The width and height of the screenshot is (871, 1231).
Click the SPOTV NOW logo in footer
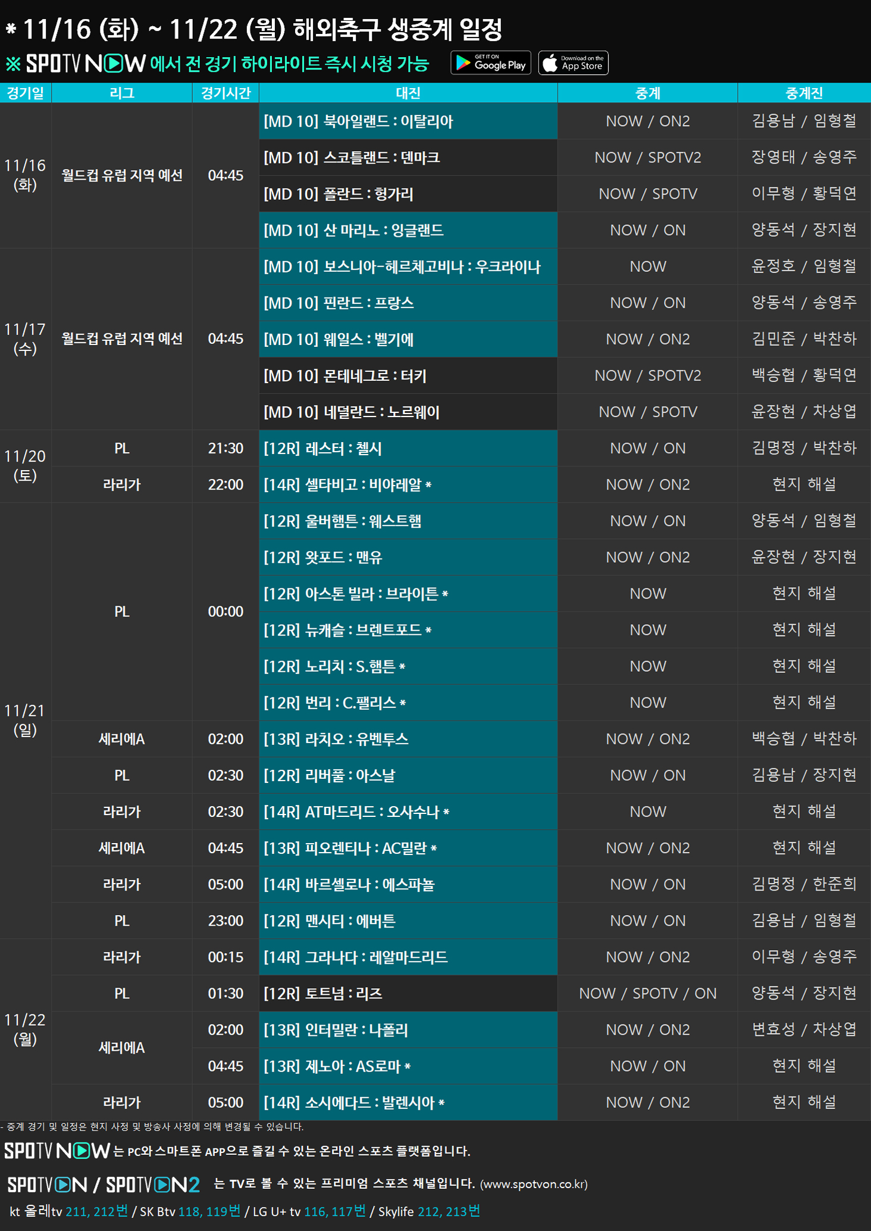tap(57, 1151)
